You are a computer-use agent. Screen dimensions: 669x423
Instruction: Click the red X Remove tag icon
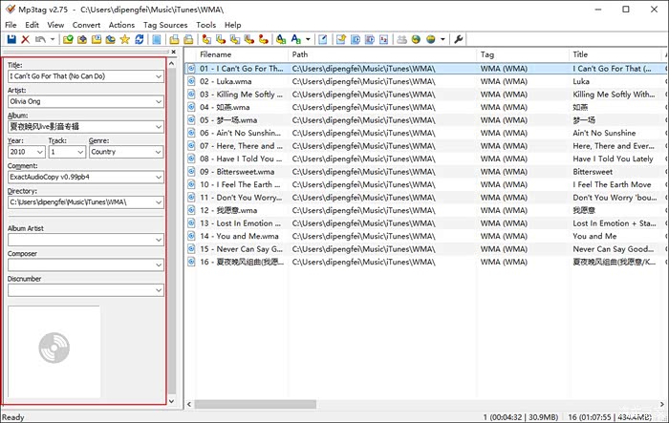click(x=26, y=39)
